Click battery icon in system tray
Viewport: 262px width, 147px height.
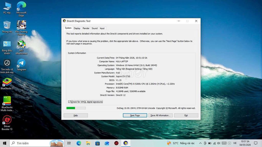pyautogui.click(x=210, y=143)
